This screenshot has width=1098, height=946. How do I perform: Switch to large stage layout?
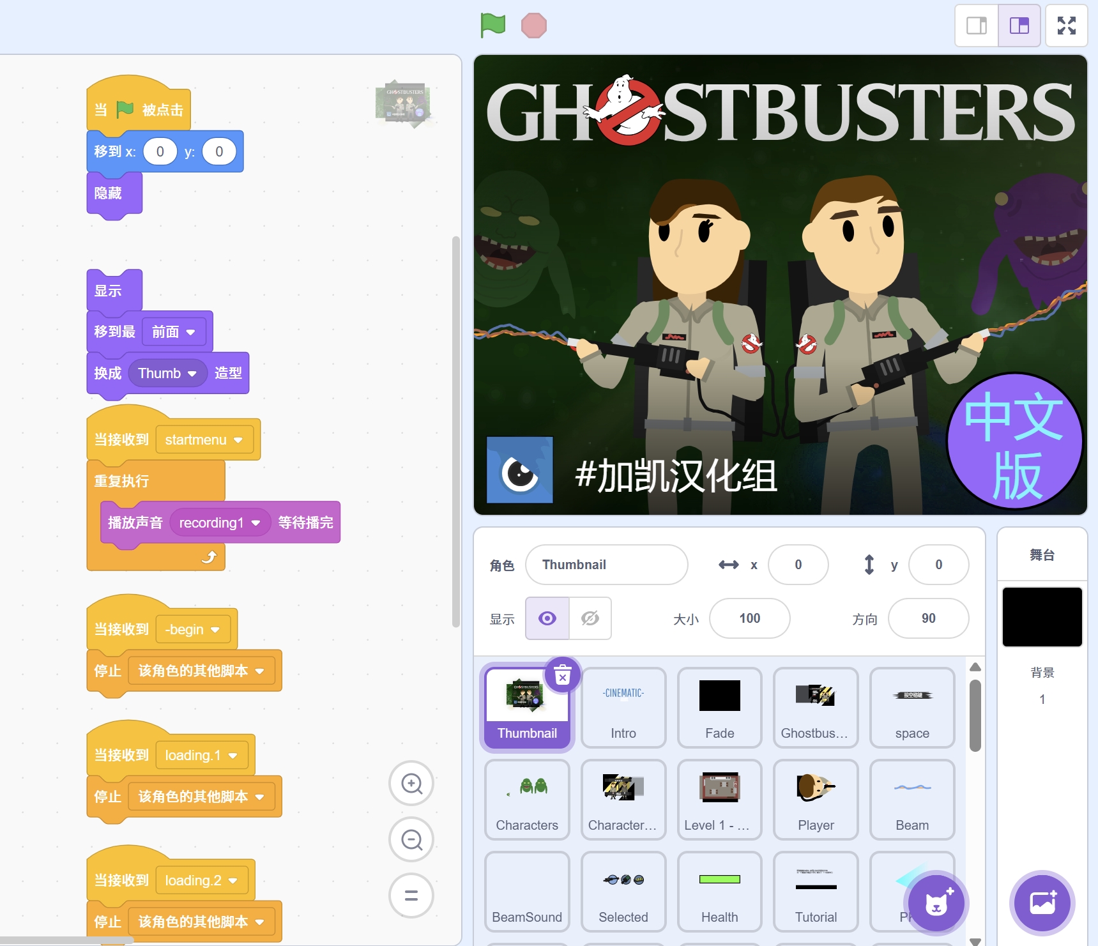(1019, 26)
